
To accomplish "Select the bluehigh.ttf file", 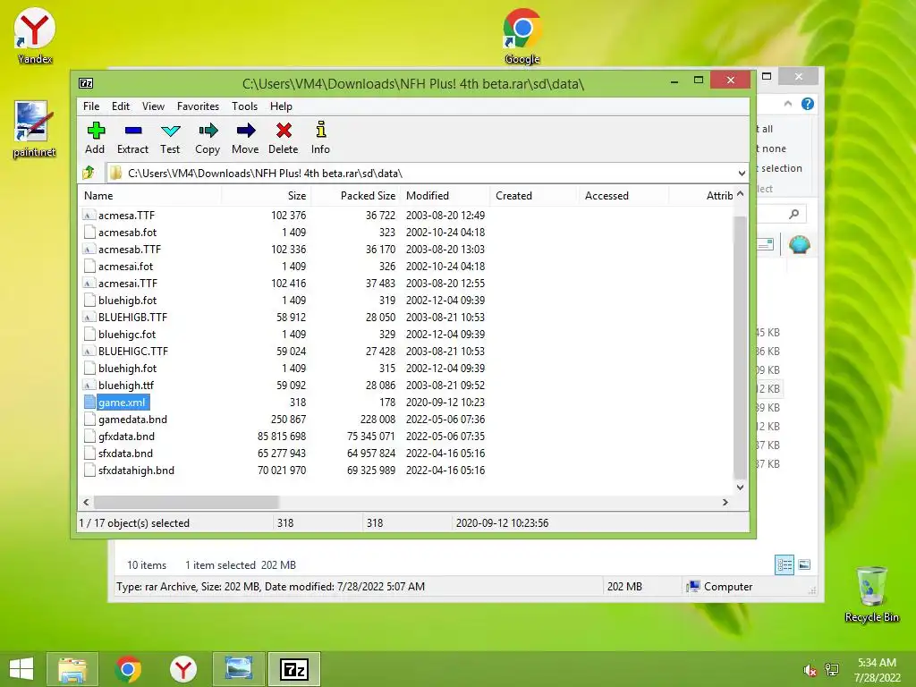I will click(x=125, y=386).
